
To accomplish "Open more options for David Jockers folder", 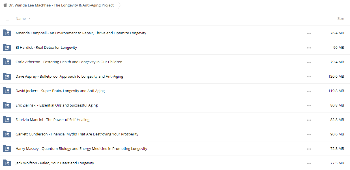I will tap(309, 91).
